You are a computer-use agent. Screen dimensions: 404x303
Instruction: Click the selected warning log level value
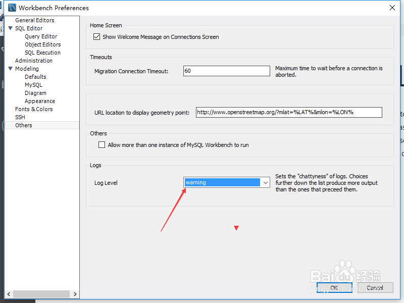coord(222,182)
